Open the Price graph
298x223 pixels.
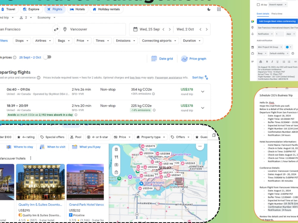[x=194, y=59]
